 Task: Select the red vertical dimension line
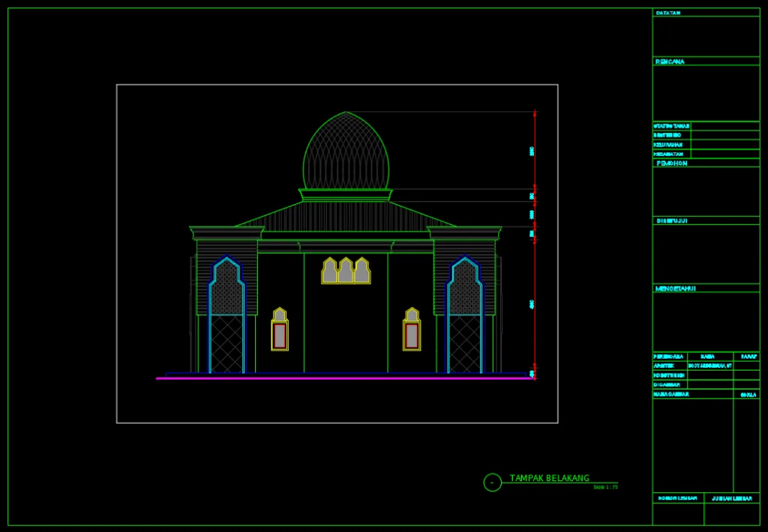click(x=535, y=245)
